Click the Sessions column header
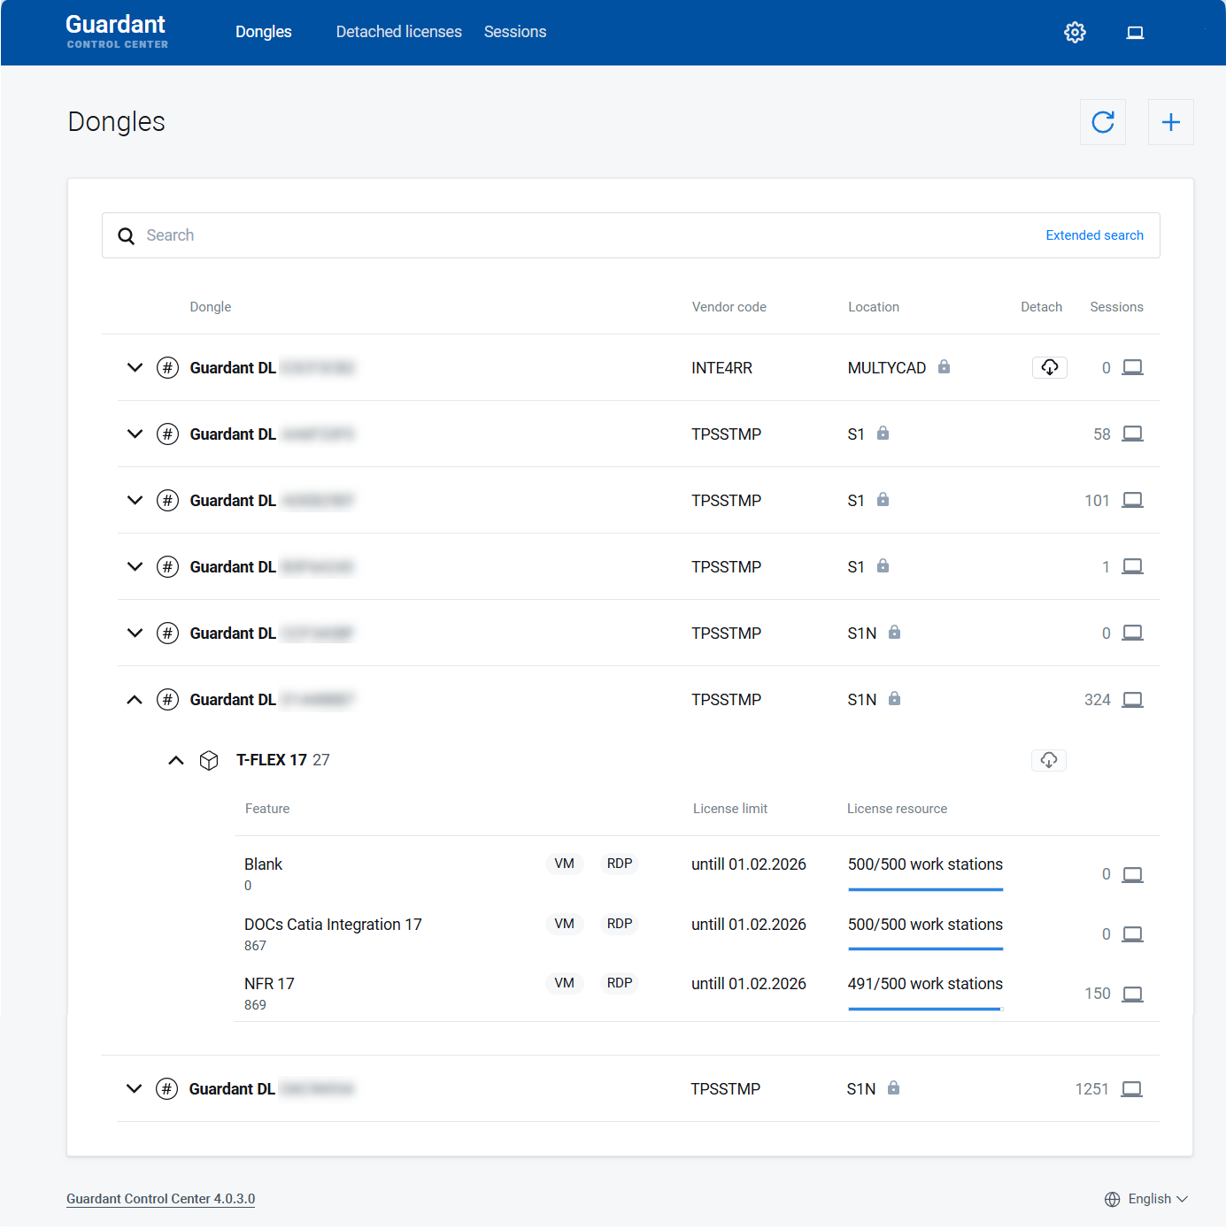 pos(1116,307)
